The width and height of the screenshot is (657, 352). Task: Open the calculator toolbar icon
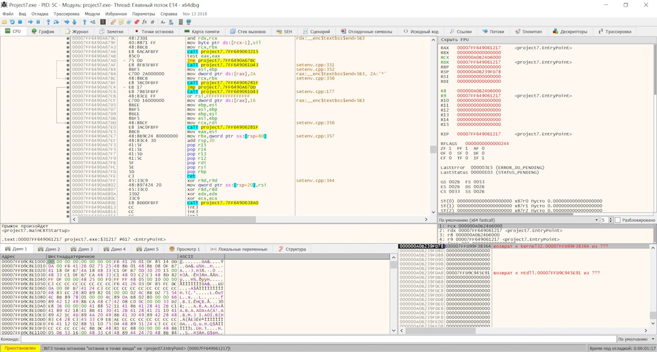[x=181, y=22]
